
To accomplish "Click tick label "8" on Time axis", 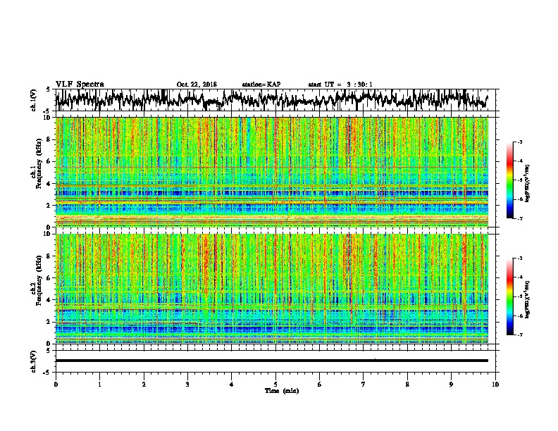I will (407, 385).
